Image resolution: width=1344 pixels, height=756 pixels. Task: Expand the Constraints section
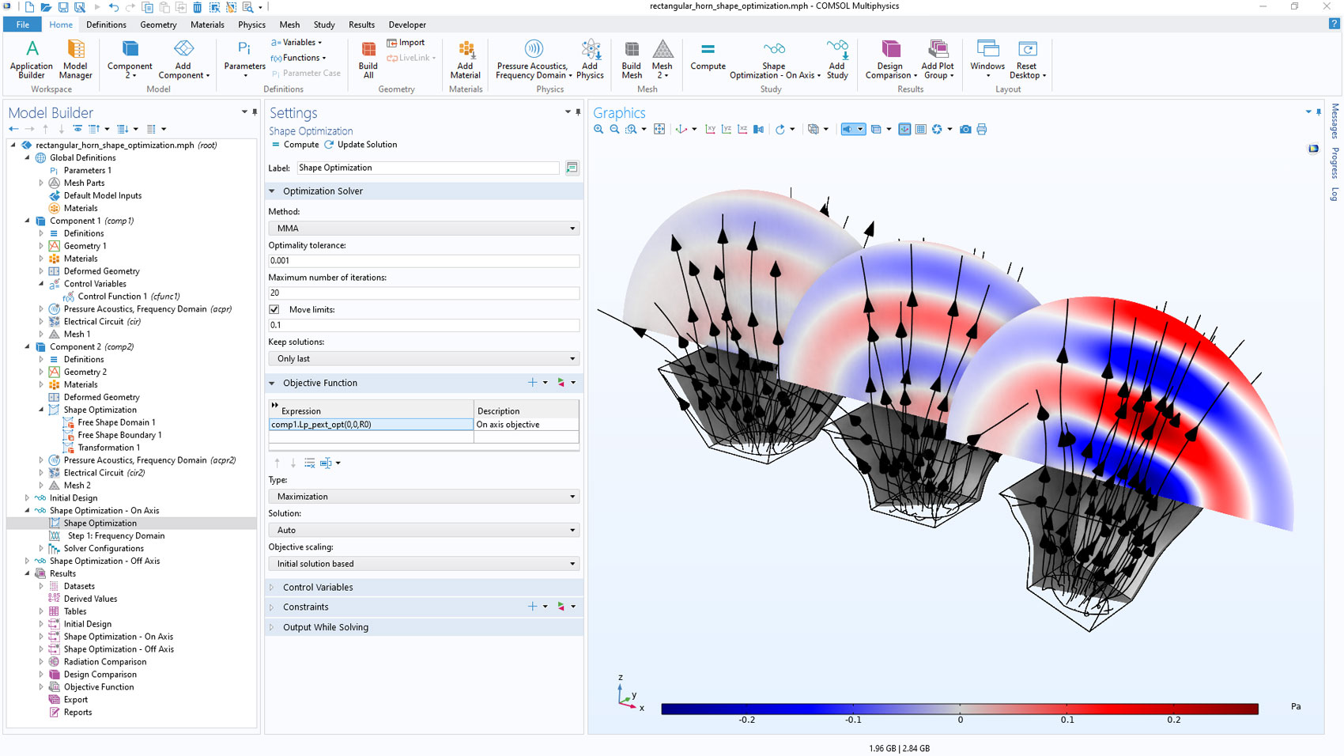pyautogui.click(x=305, y=607)
